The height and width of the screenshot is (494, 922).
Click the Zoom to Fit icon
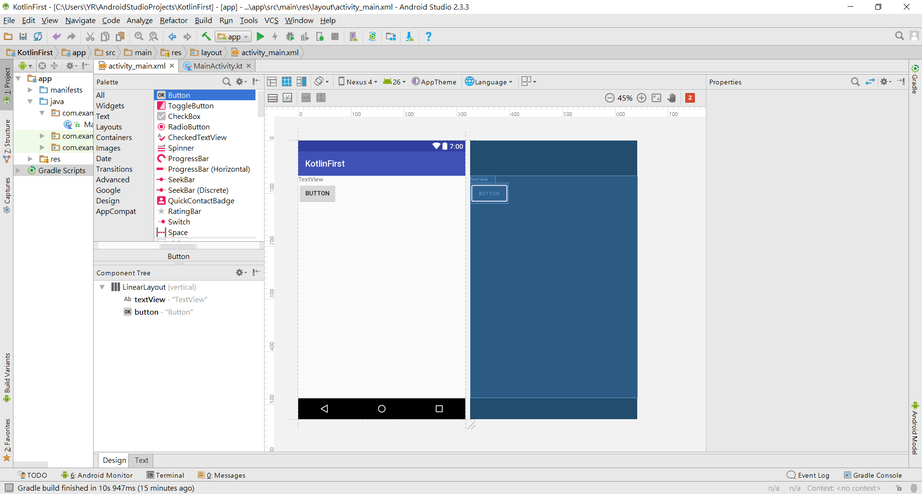(x=656, y=98)
